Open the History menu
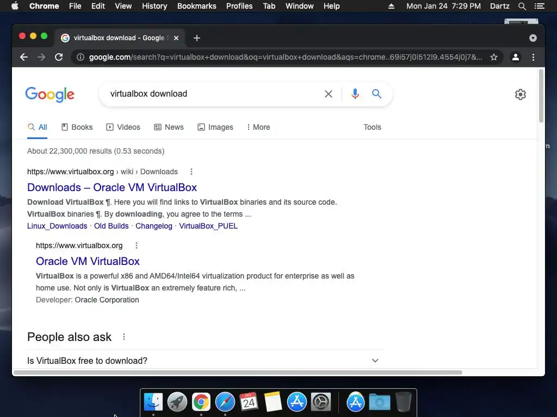Viewport: 557px width, 417px height. coord(154,6)
